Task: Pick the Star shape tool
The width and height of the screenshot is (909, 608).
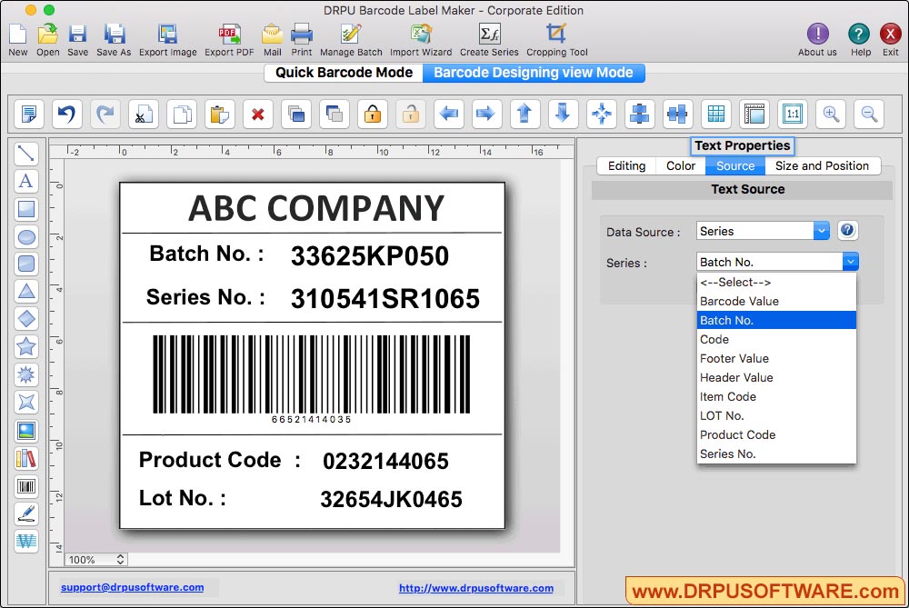Action: coord(25,346)
